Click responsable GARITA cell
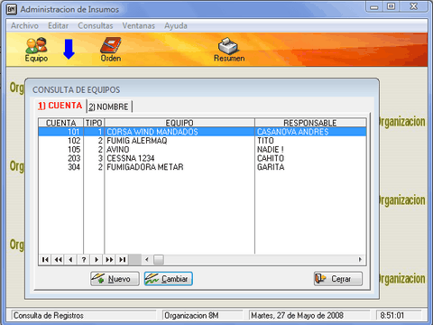This screenshot has height=325, width=433. (x=310, y=167)
